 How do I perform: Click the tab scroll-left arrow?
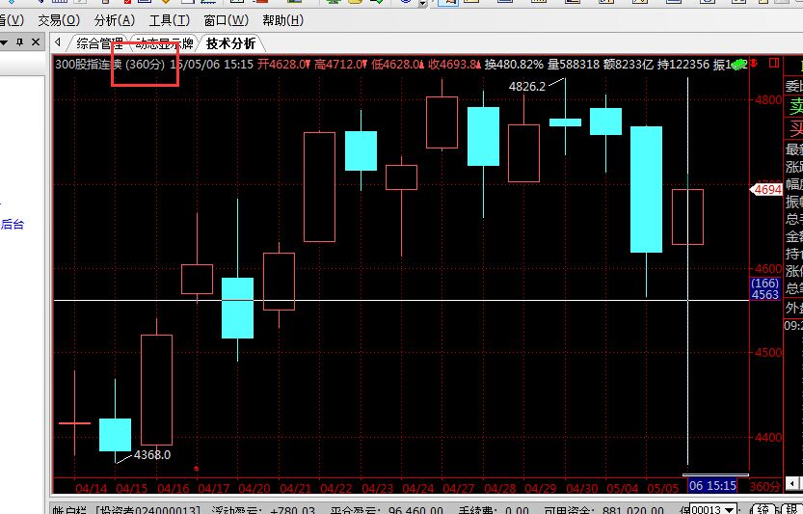point(59,43)
